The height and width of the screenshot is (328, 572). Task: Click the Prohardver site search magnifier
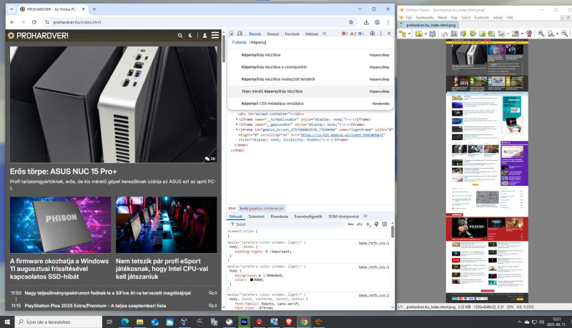click(180, 35)
